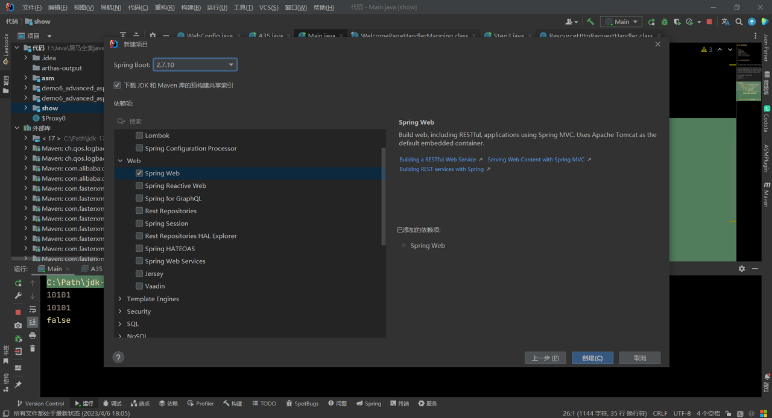
Task: Open the Codota sidebar panel
Action: click(767, 119)
